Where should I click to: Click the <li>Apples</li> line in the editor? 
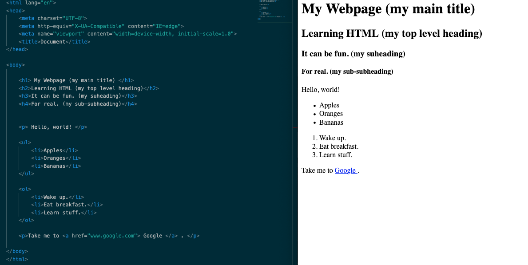pyautogui.click(x=54, y=150)
